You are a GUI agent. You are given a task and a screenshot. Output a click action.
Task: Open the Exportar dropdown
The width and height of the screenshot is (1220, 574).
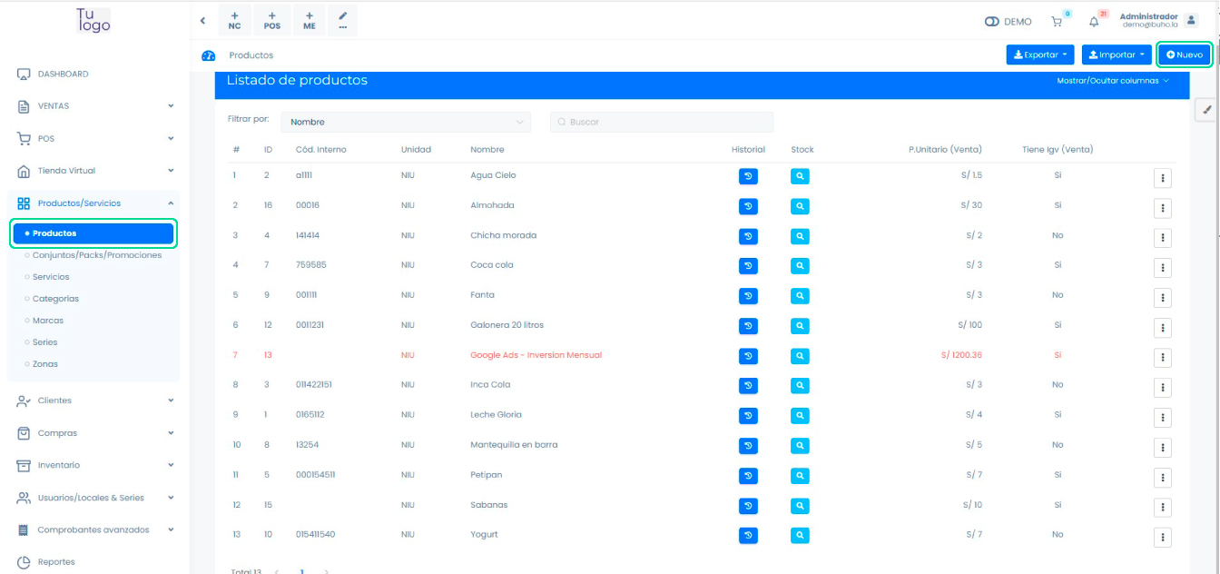(1040, 55)
